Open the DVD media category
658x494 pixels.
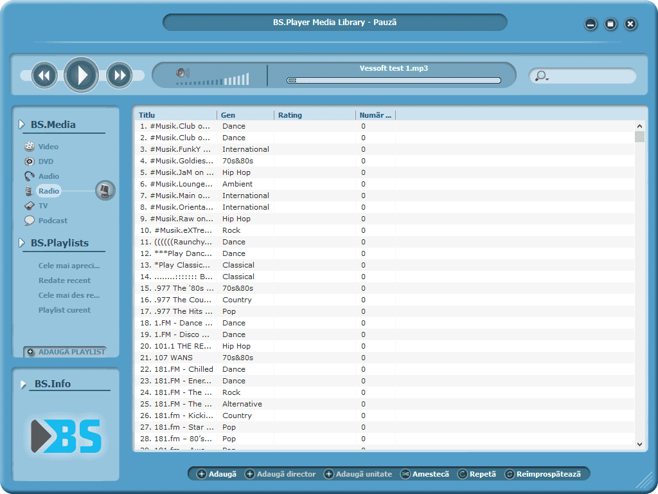pos(46,161)
